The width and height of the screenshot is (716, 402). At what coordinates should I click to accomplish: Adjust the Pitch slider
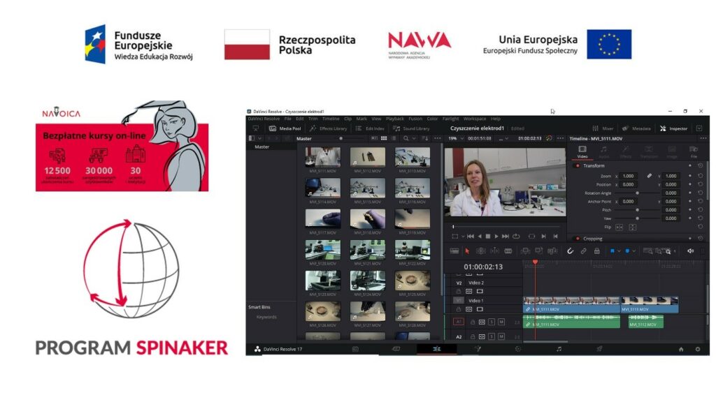coord(638,210)
